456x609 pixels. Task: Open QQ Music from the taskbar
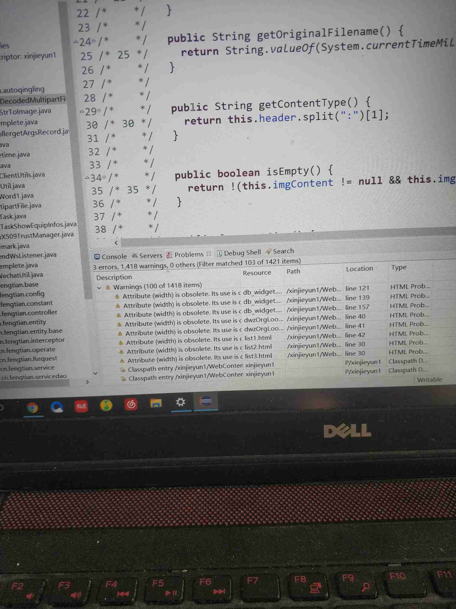click(x=106, y=405)
